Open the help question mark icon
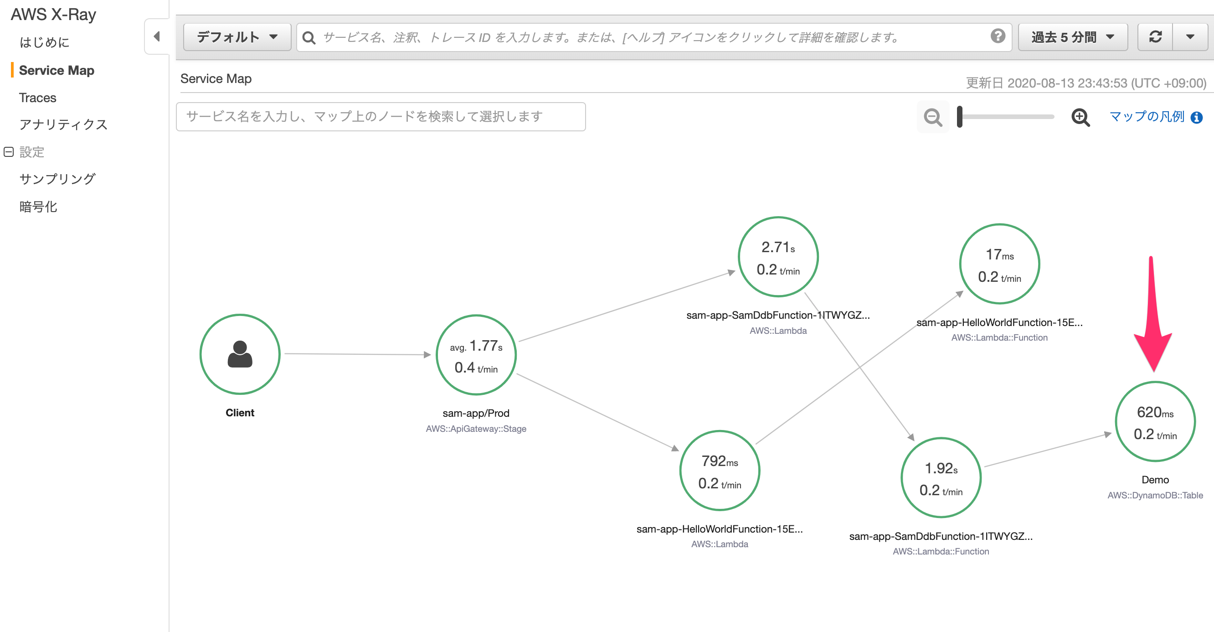The image size is (1214, 632). [998, 36]
